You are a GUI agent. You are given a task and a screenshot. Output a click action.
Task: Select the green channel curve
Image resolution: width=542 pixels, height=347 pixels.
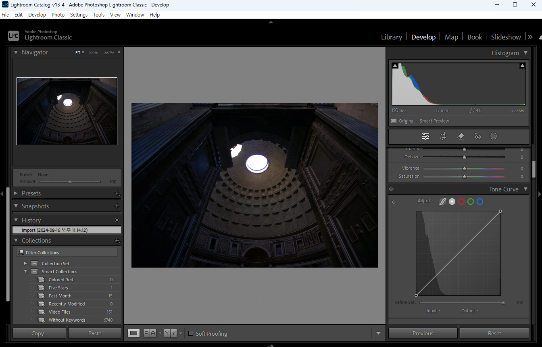(471, 202)
